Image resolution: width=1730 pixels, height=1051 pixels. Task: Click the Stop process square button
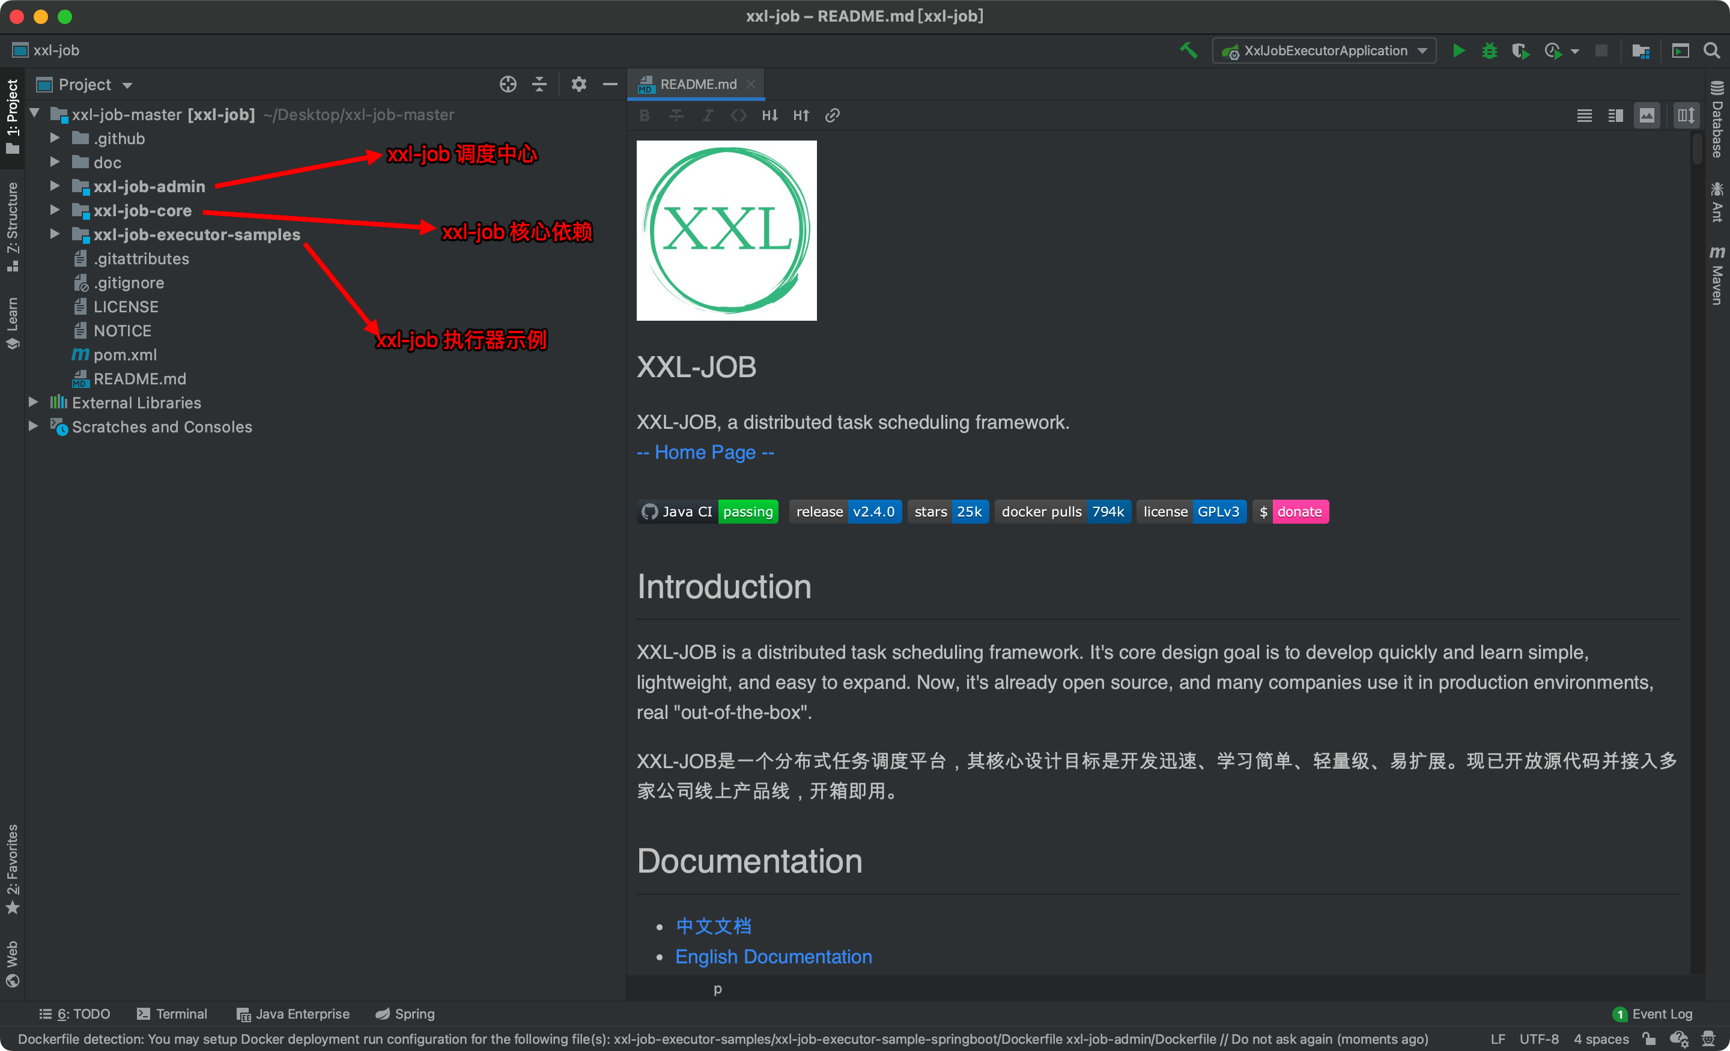[1601, 50]
